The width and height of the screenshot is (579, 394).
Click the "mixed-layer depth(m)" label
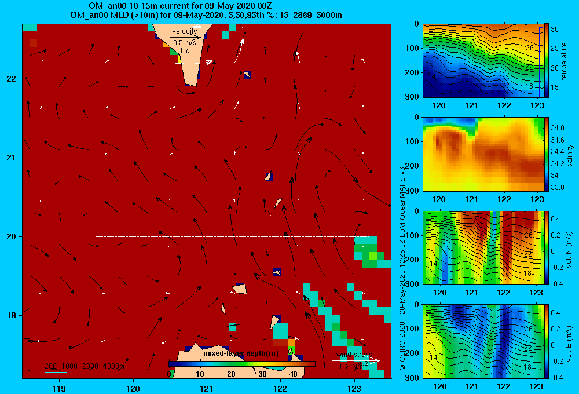click(x=241, y=353)
